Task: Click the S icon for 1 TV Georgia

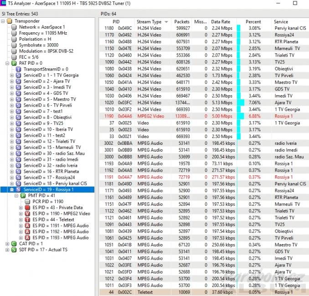Action: 19,75
